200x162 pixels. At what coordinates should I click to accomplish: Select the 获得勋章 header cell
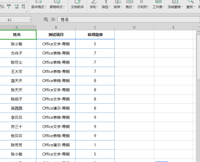click(x=95, y=35)
